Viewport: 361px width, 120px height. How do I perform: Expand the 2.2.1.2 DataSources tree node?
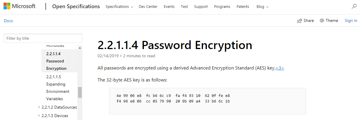pos(39,107)
